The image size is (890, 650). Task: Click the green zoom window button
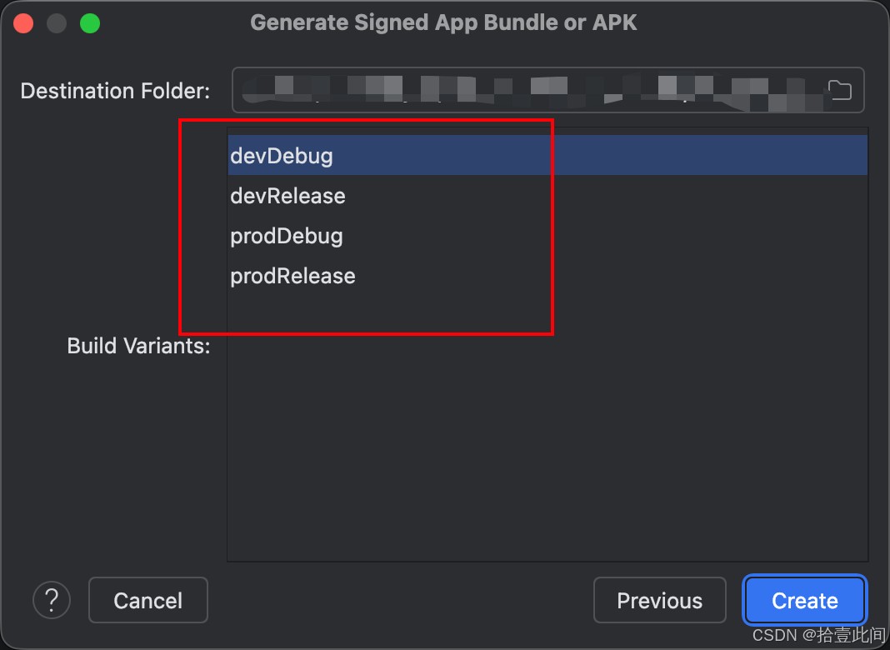(90, 23)
